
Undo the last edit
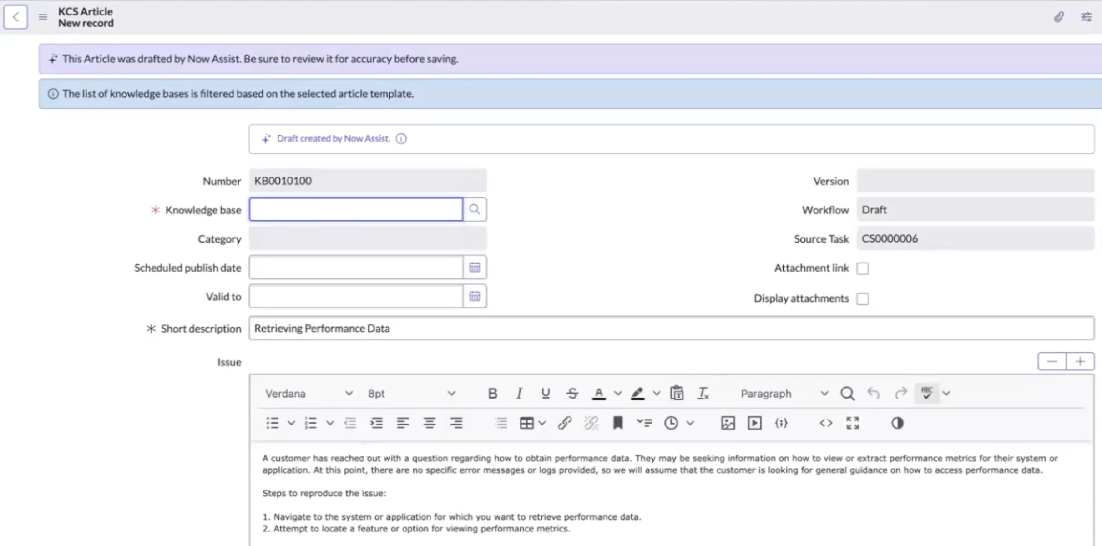click(x=874, y=394)
